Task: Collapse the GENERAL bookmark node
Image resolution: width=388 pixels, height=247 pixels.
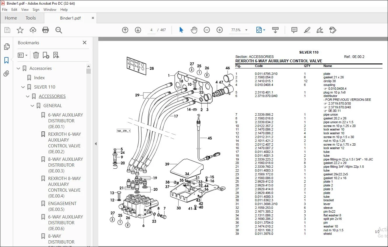Action: [33, 106]
